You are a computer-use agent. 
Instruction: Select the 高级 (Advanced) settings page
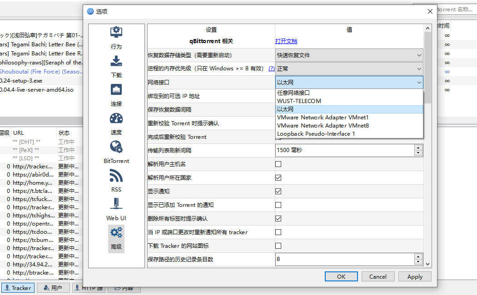tap(116, 239)
